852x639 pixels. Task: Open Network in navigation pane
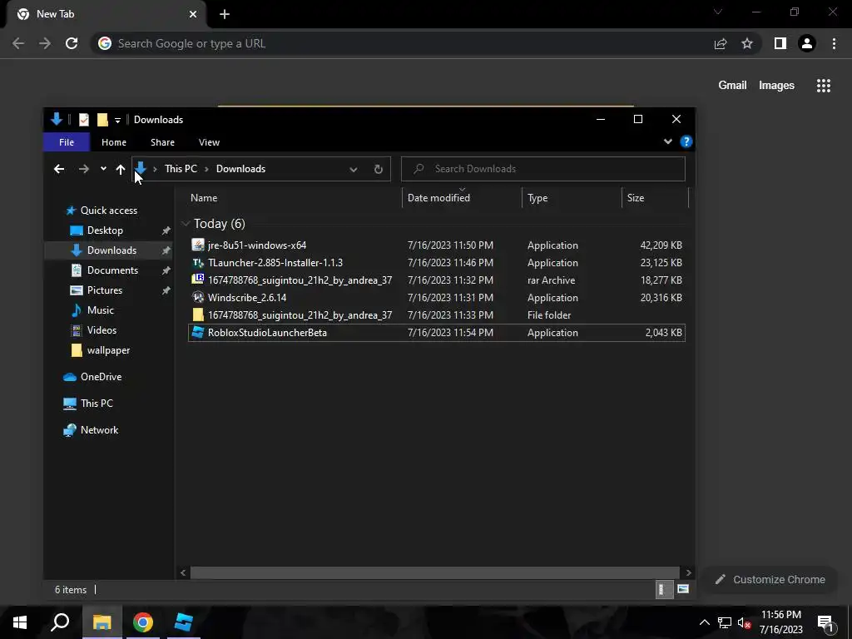99,430
